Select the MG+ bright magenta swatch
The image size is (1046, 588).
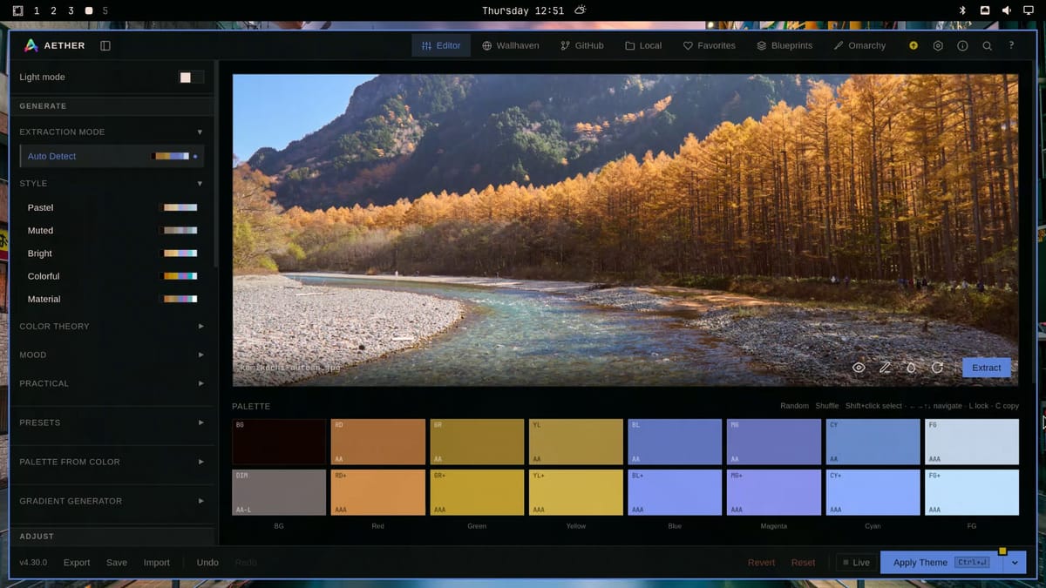tap(774, 492)
